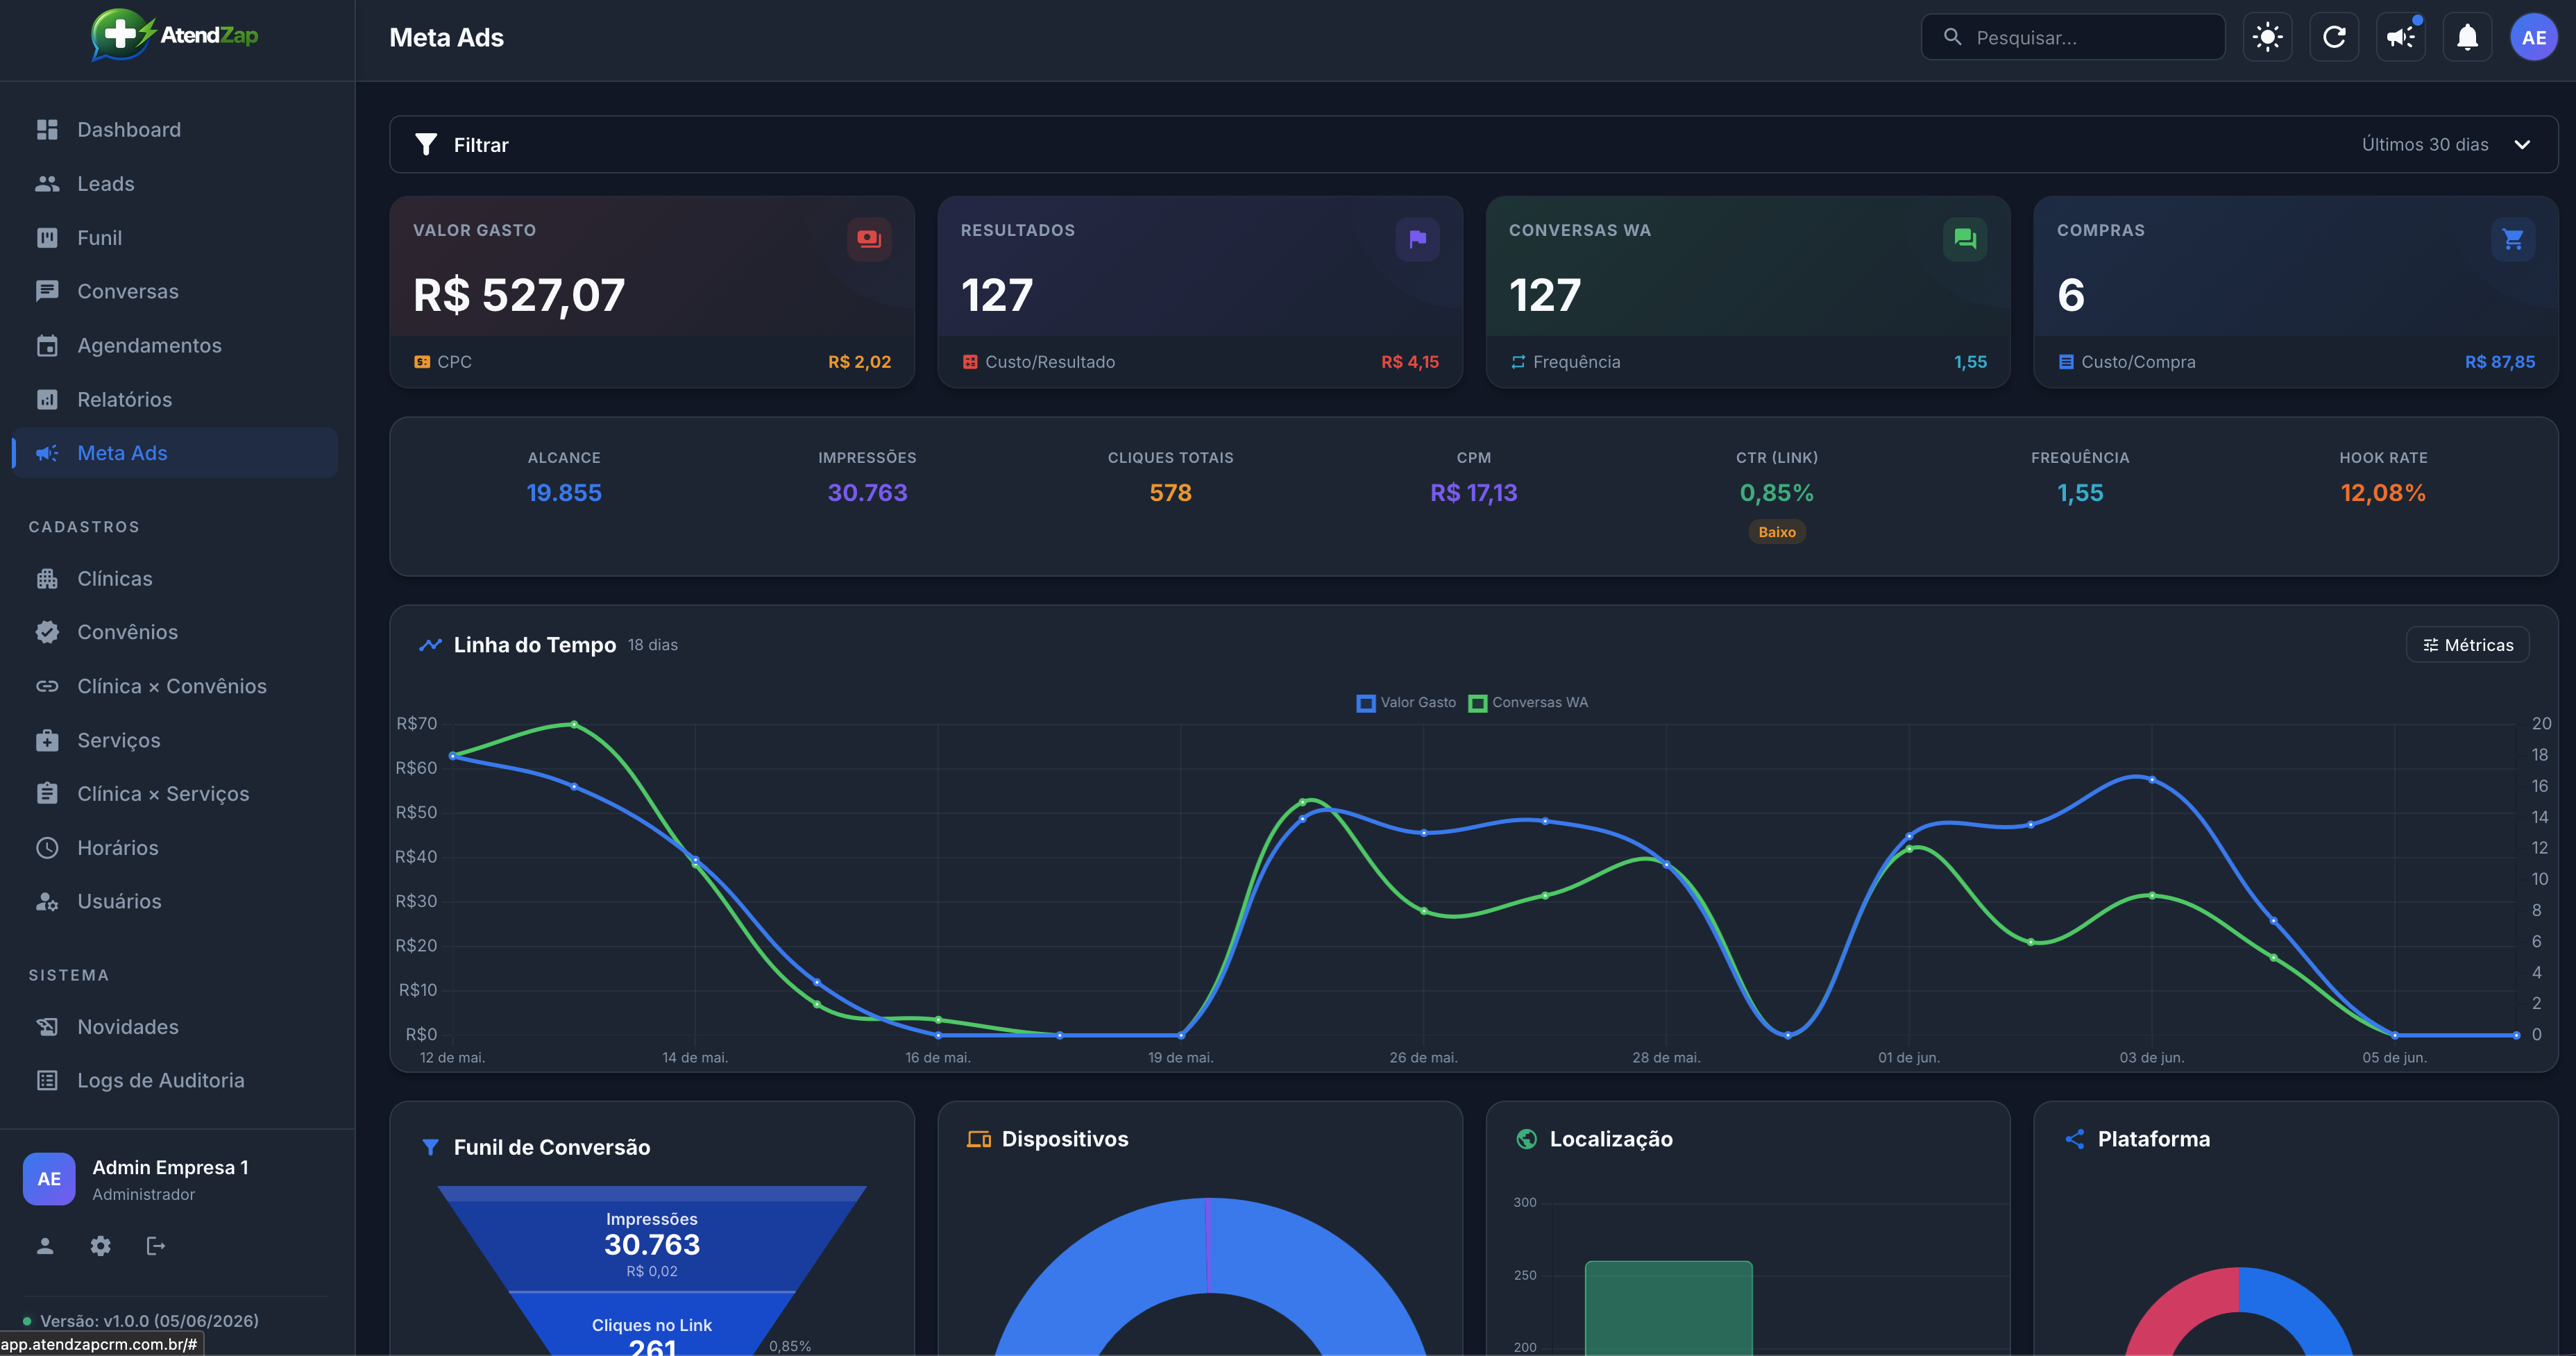Select Meta Ads sidebar item
Image resolution: width=2576 pixels, height=1356 pixels.
coord(176,453)
